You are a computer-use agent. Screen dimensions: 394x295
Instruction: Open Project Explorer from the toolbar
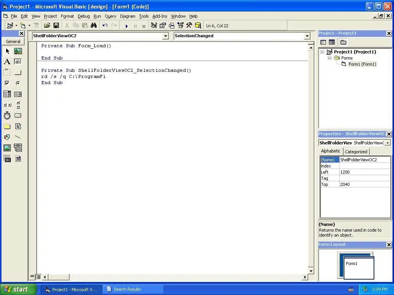coord(154,26)
